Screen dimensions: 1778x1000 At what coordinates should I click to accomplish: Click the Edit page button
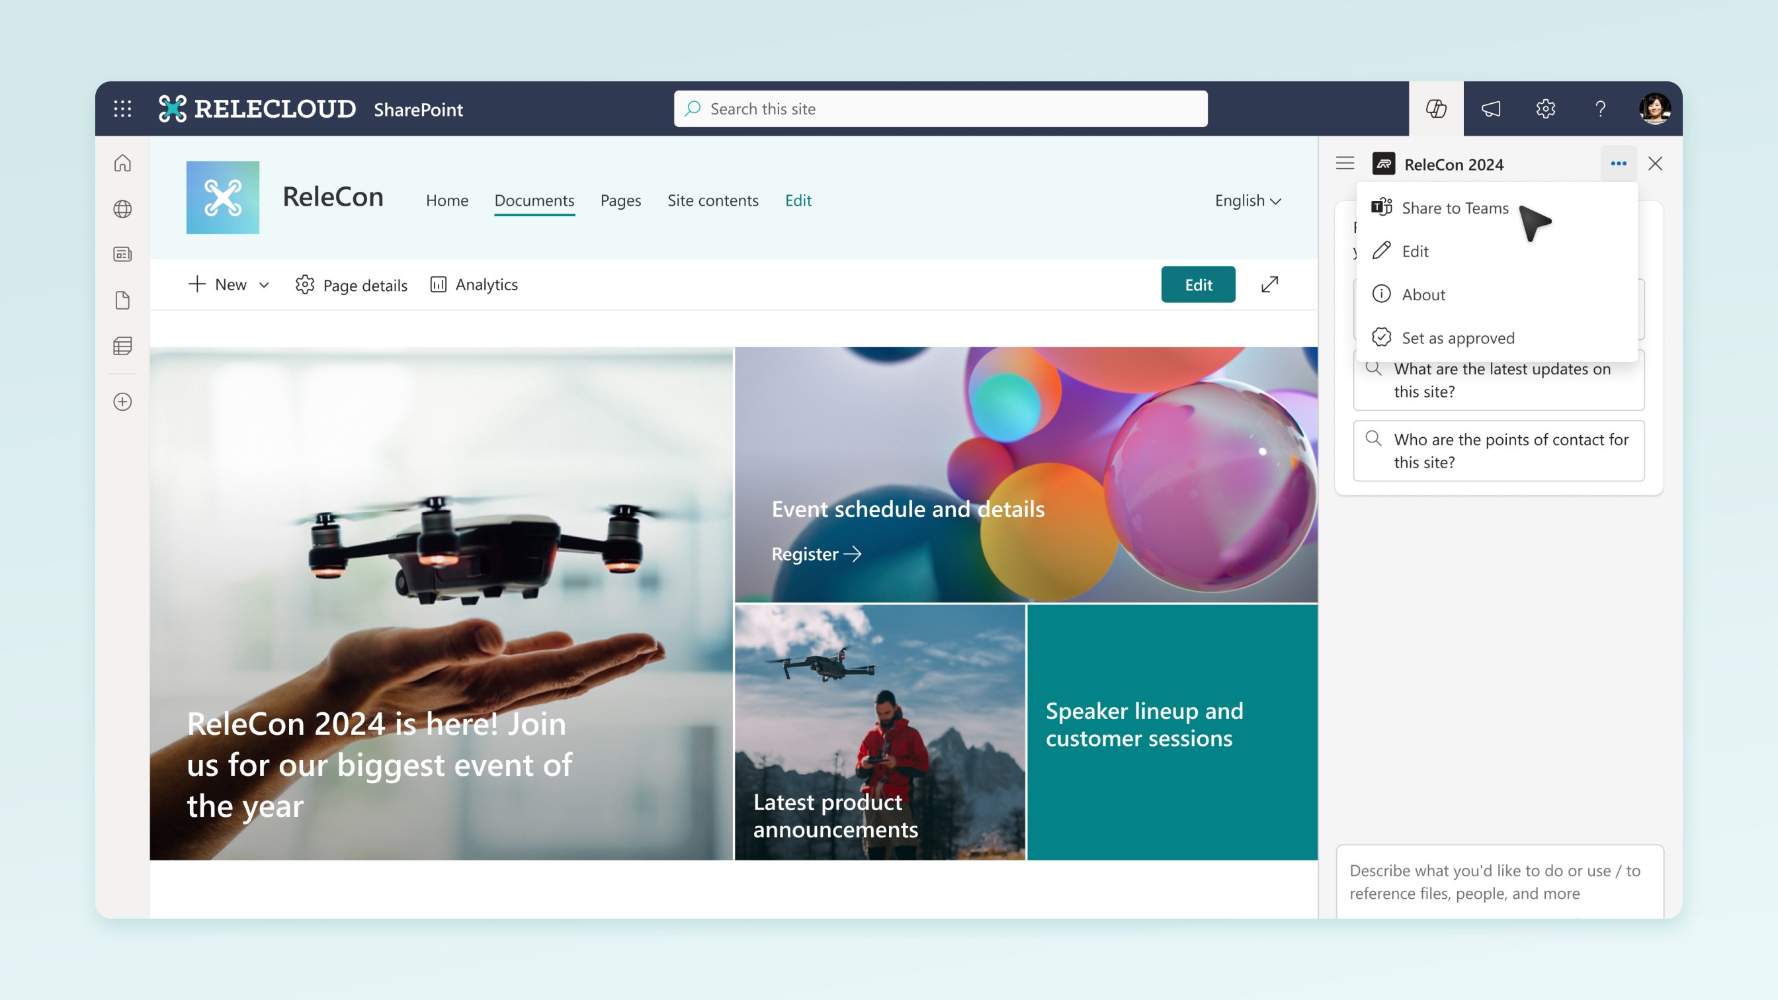(x=1198, y=283)
